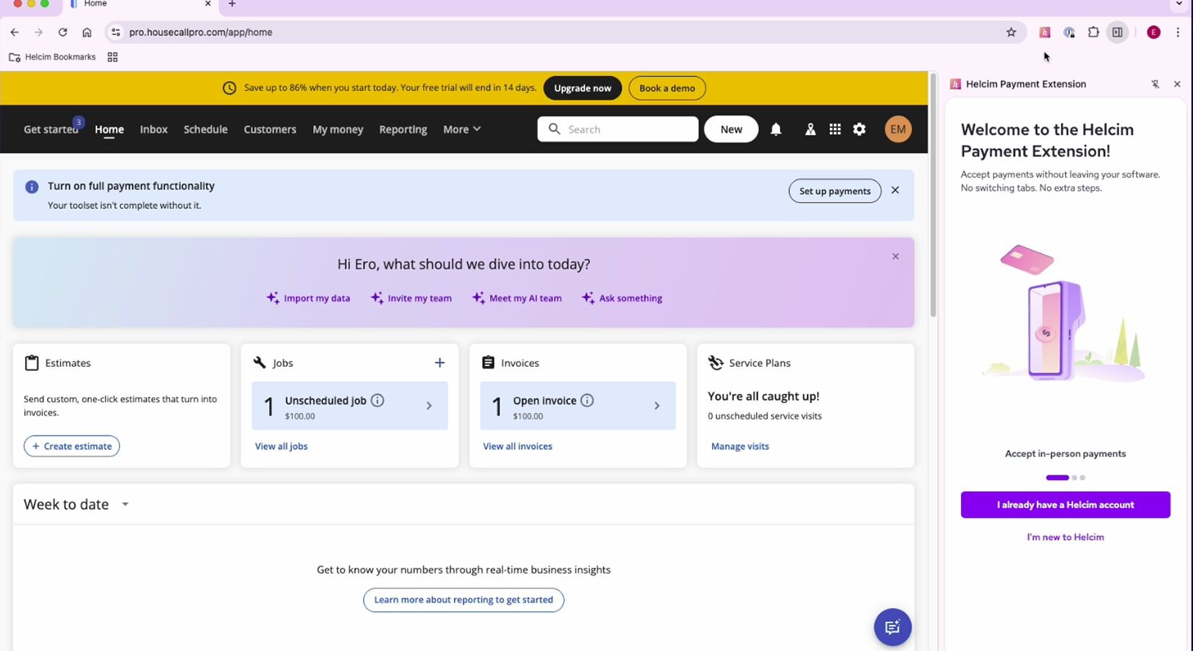
Task: Unpin the Helcim Payment Extension panel
Action: [x=1155, y=85]
